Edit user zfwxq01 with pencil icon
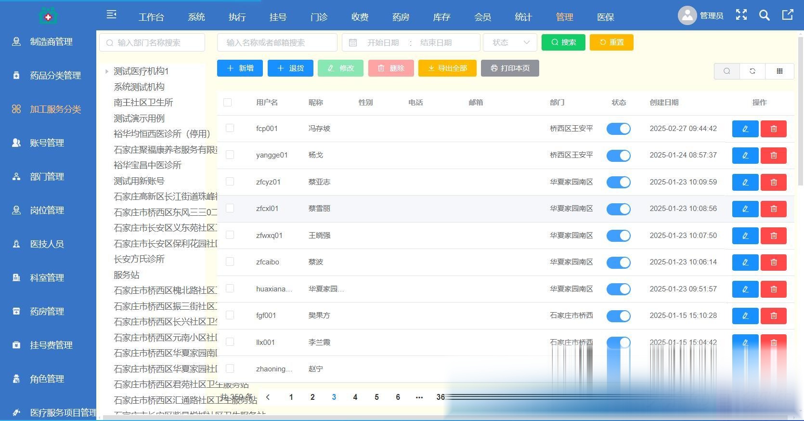Viewport: 804px width, 421px height. (745, 236)
